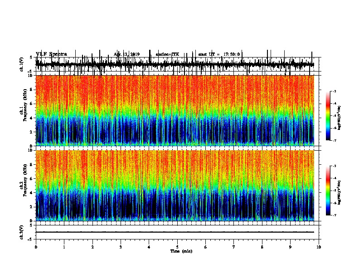Click the 'start UT = 17:50:0' header text
The height and width of the screenshot is (277, 359).
(219, 54)
